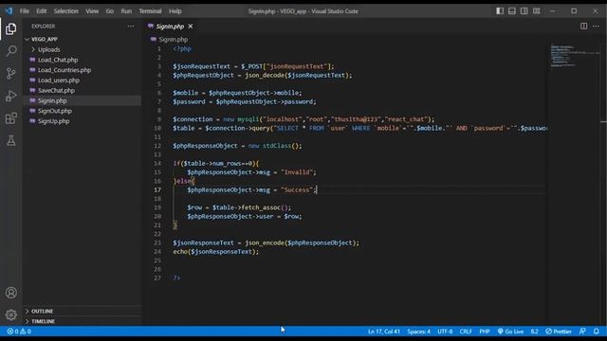Toggle the primary side bar layout icon
Viewport: 607px width, 341px height.
pos(500,10)
